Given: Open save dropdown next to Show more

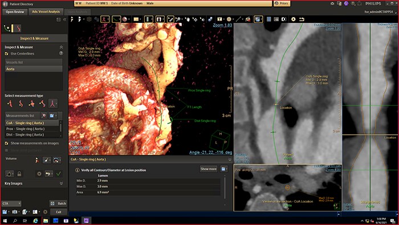Looking at the screenshot, I should [224, 169].
